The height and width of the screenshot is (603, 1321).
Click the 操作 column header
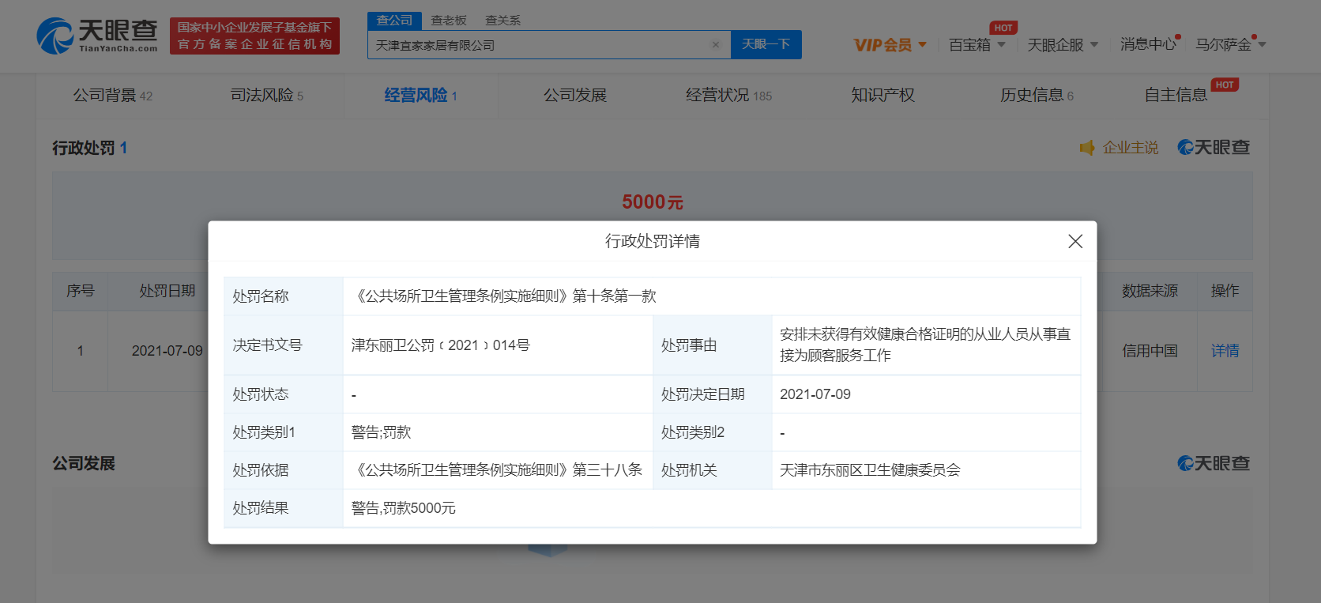pyautogui.click(x=1225, y=291)
